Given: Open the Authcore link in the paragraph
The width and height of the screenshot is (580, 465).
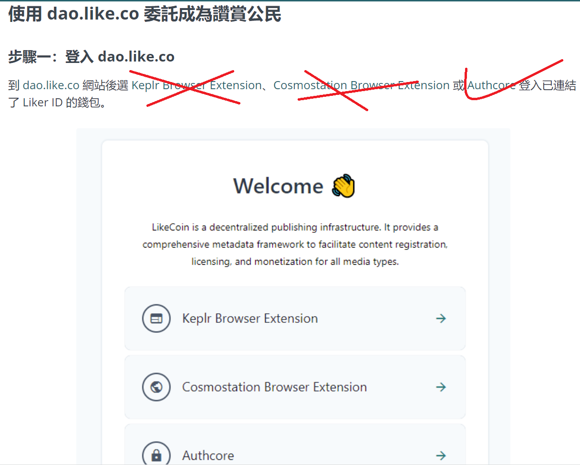Looking at the screenshot, I should [x=492, y=85].
